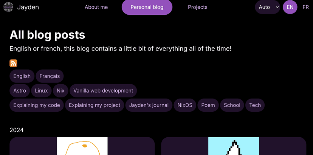Filter posts by English language

(x=22, y=76)
